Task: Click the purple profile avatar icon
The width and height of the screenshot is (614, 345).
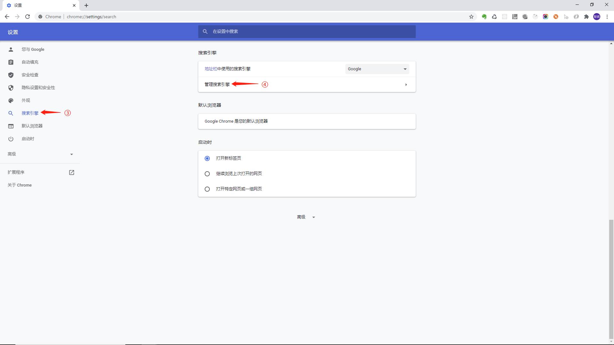Action: [x=596, y=17]
